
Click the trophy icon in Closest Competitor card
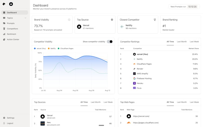point(155,20)
